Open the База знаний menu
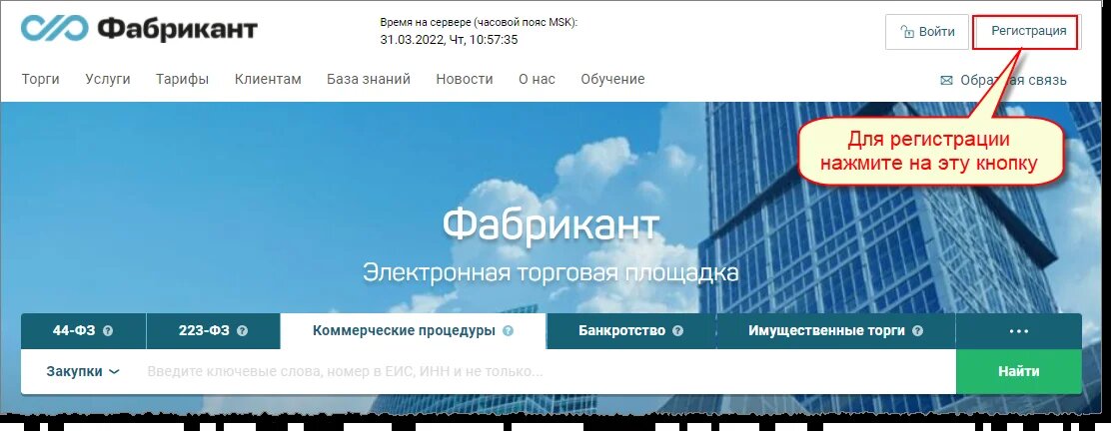 (x=369, y=79)
